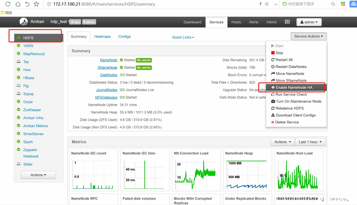Open the sidebar Actions dropdown button
This screenshot has height=205, width=357.
coord(38,175)
